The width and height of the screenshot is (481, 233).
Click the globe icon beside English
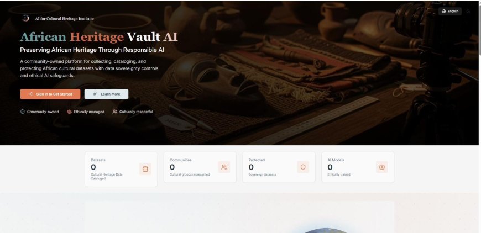pos(443,12)
